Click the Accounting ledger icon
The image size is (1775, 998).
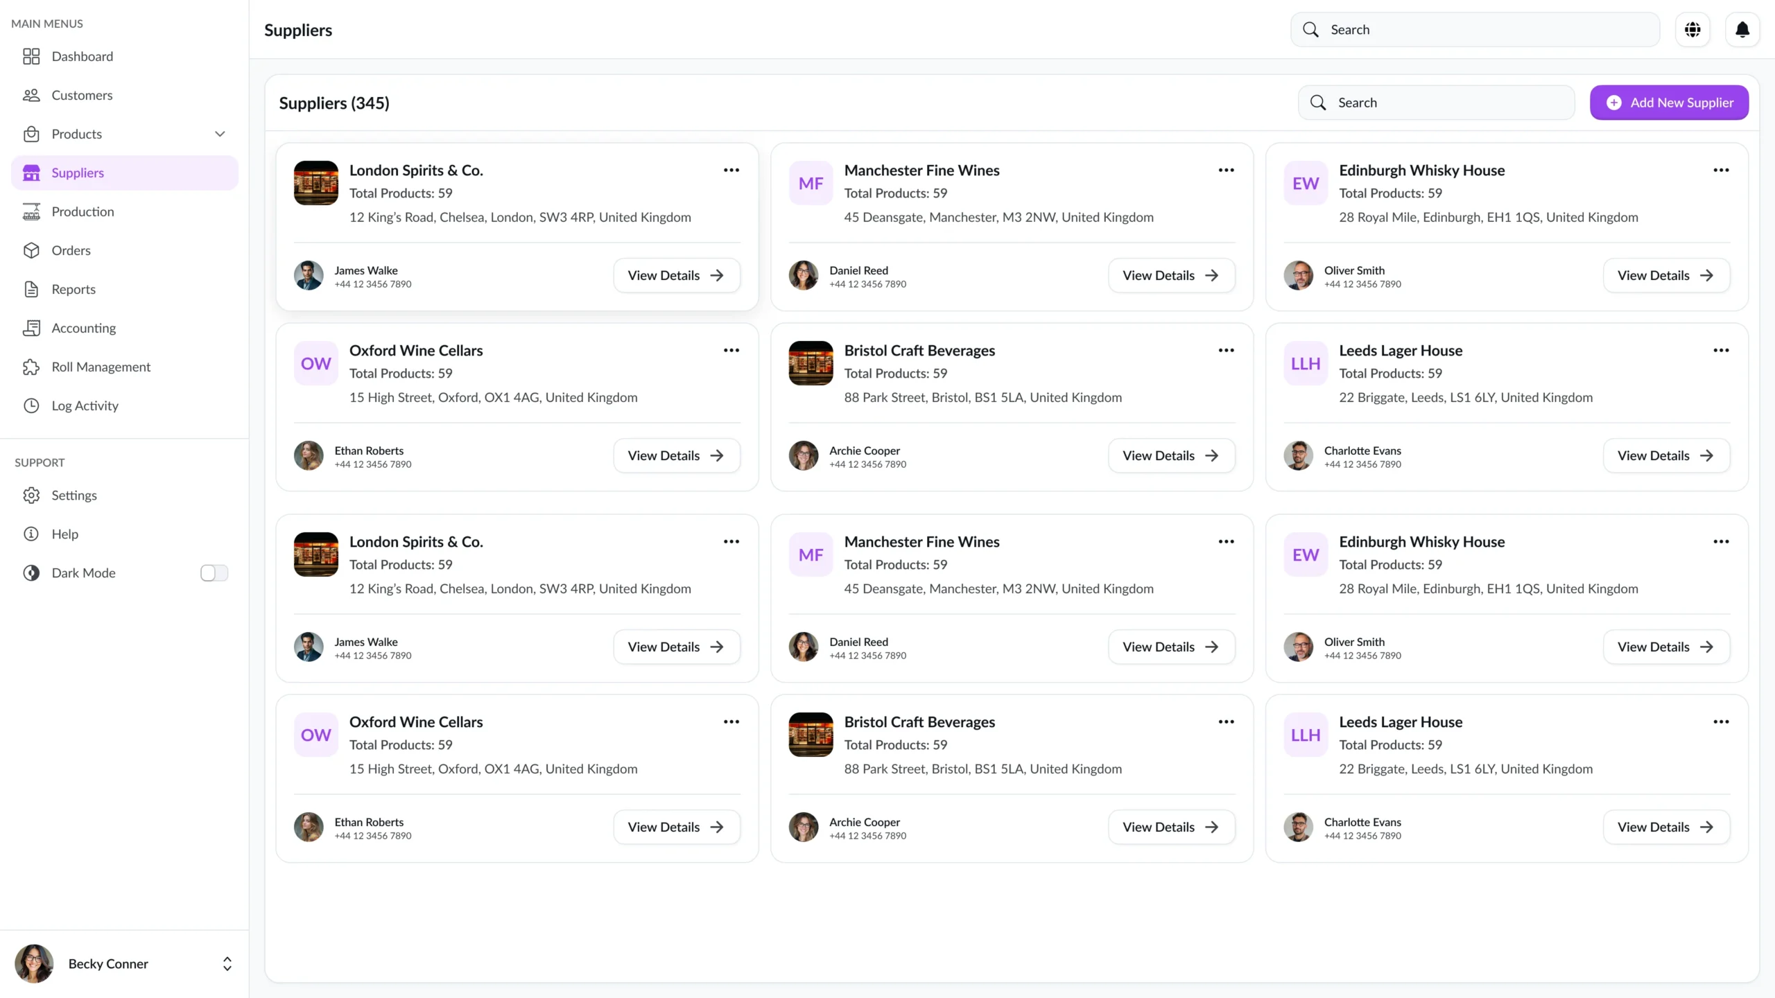(31, 328)
